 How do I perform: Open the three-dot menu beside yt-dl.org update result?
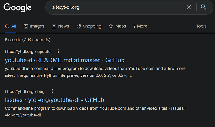coord(58,51)
